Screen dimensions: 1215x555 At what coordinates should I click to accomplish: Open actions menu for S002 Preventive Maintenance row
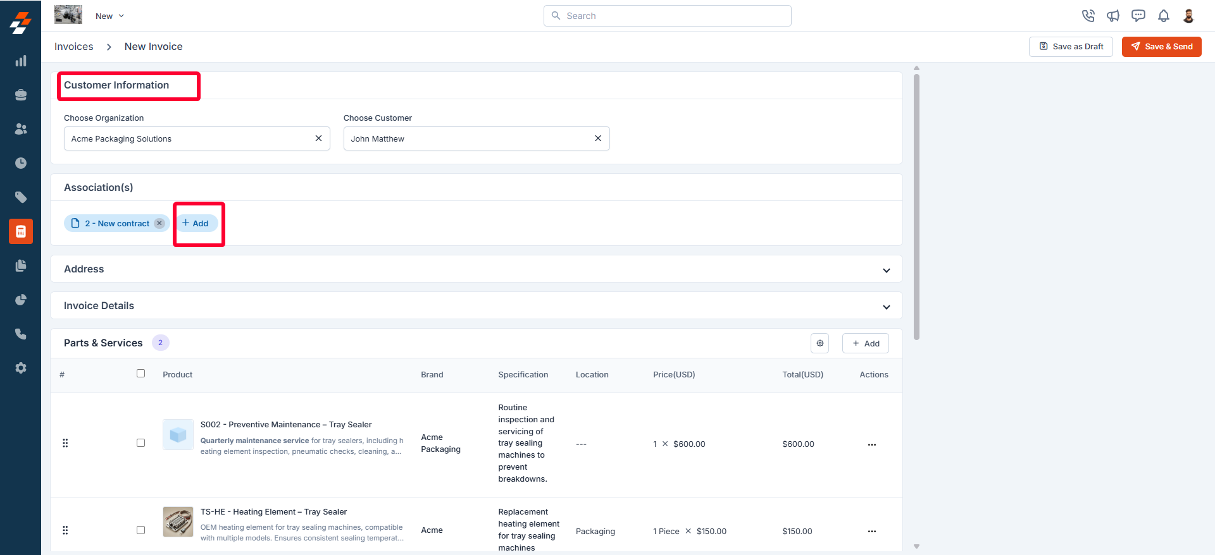point(872,444)
